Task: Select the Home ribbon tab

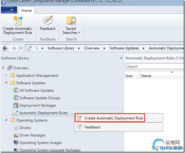Action: (x=27, y=11)
